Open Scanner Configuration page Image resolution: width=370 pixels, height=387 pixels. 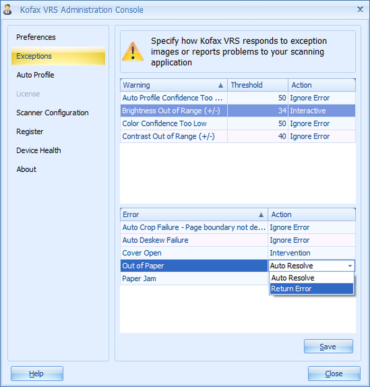(x=52, y=113)
